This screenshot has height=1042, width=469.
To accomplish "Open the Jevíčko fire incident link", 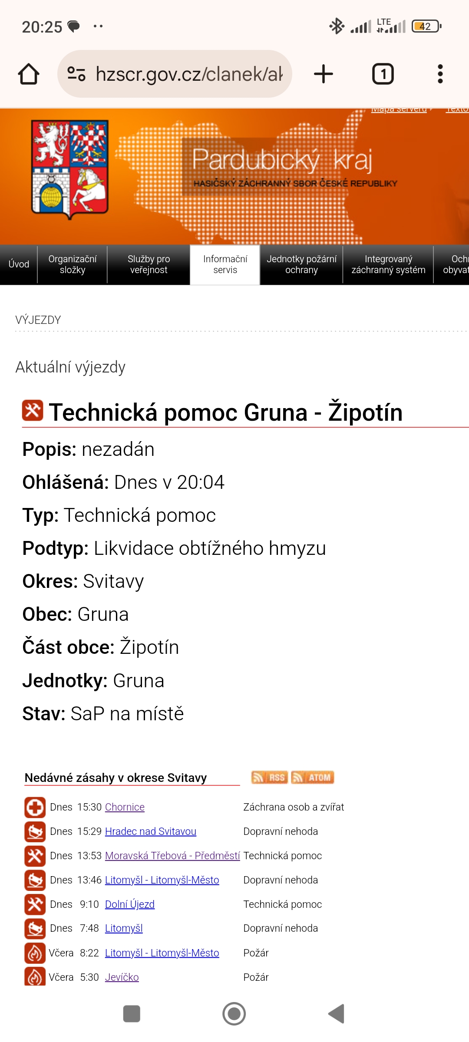I will (x=122, y=977).
